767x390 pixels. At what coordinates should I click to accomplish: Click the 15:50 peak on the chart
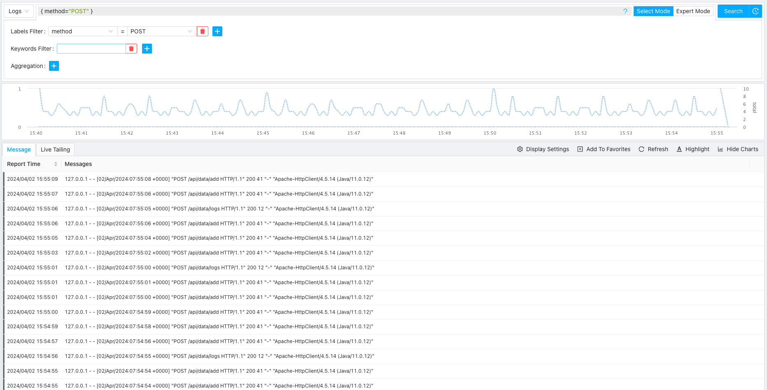493,89
